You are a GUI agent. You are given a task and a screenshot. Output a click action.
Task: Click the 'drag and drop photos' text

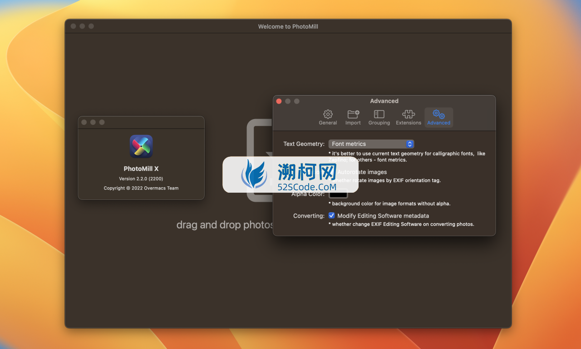(x=225, y=225)
